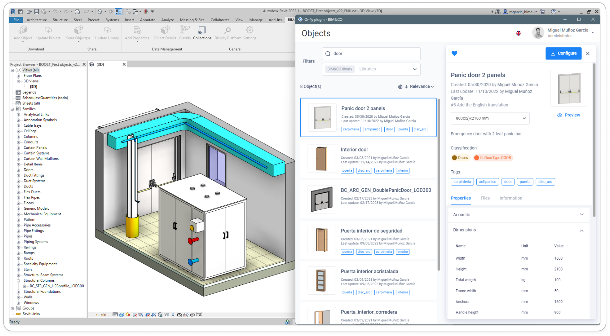610x336 pixels.
Task: Click the UK flag language icon
Action: pos(518,33)
